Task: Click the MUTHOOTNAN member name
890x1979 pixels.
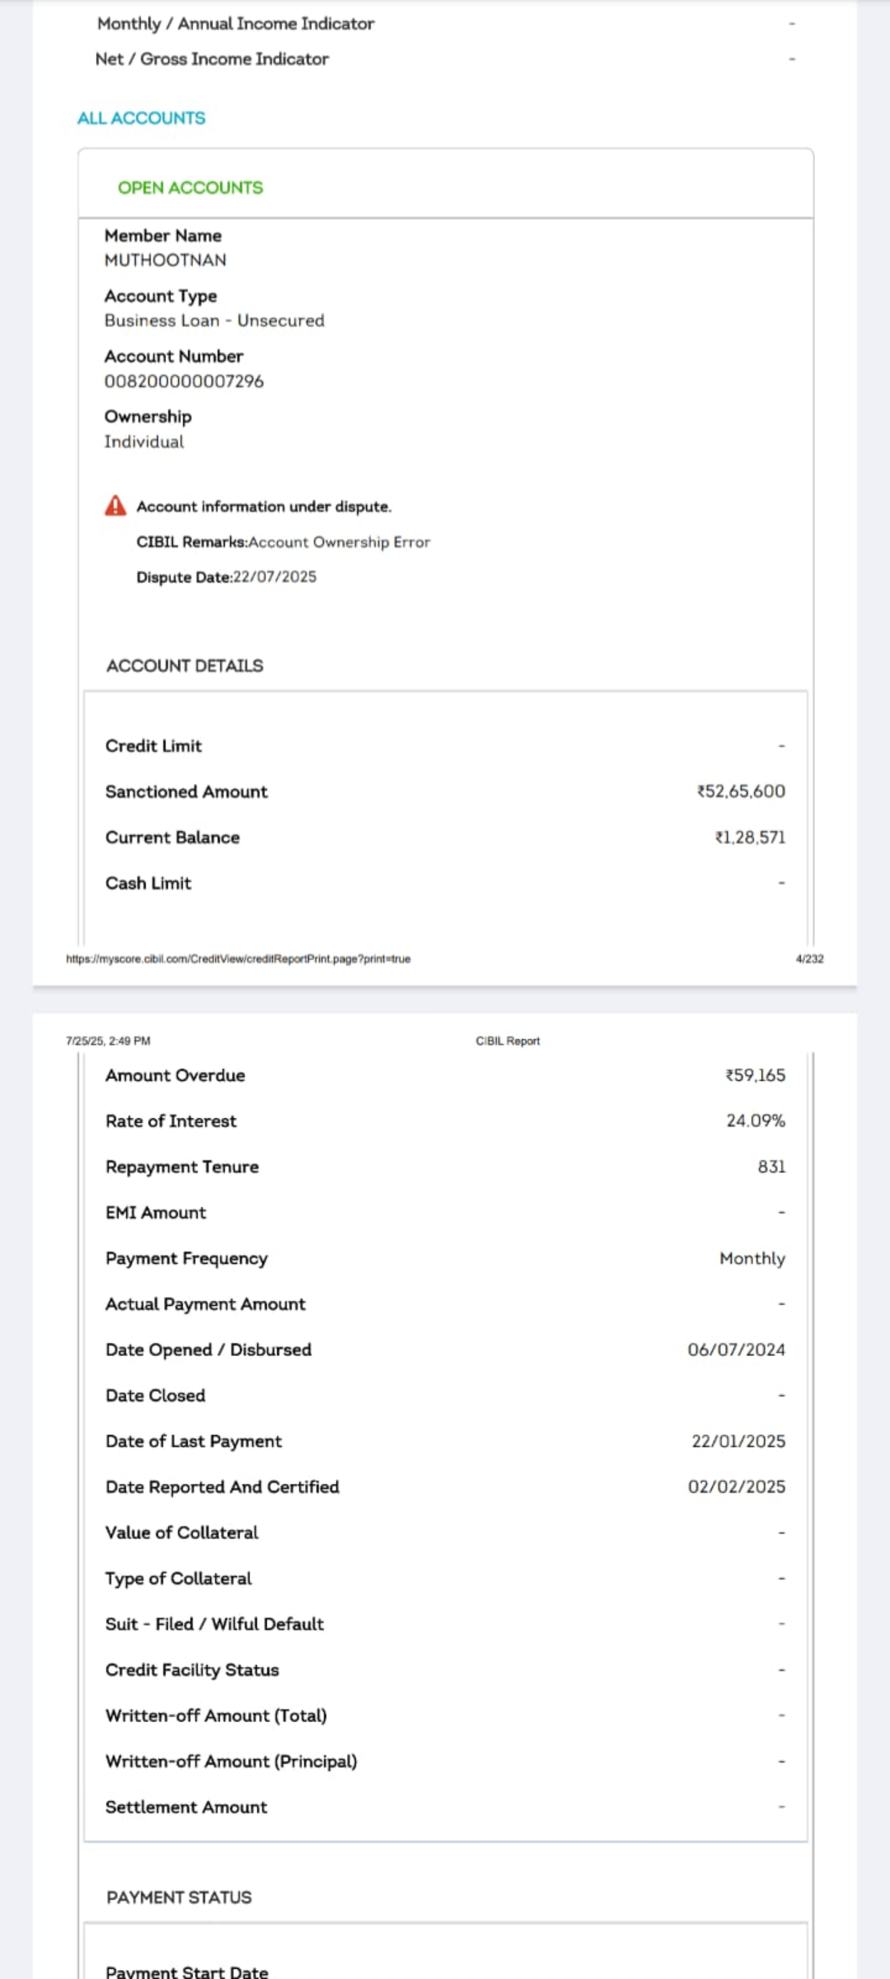Action: pos(165,260)
